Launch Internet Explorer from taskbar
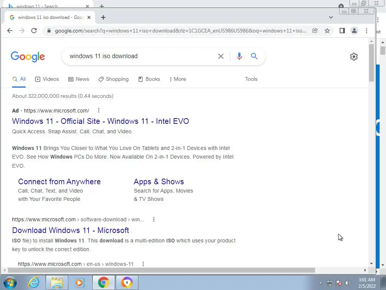386x290 pixels. click(34, 282)
